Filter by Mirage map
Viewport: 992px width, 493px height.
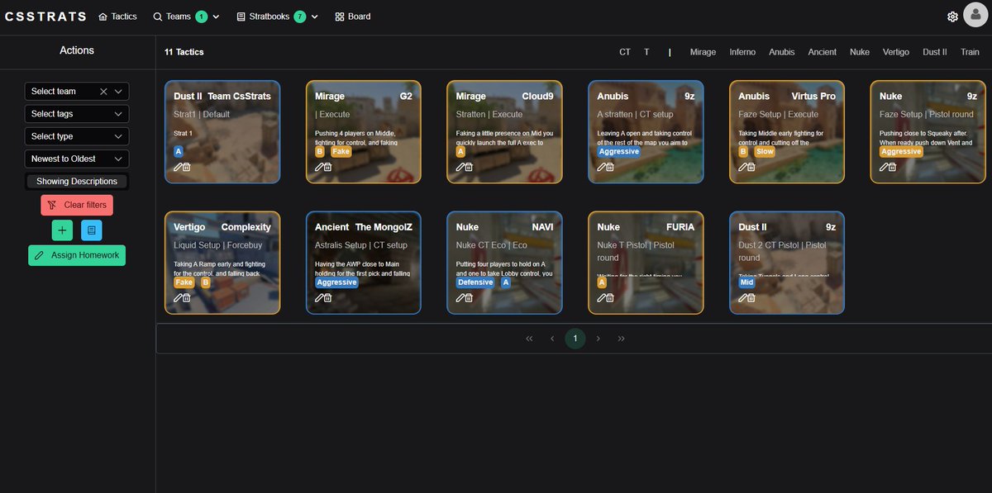point(703,52)
